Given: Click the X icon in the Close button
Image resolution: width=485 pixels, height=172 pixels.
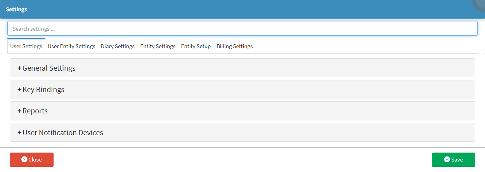Looking at the screenshot, I should tap(24, 160).
